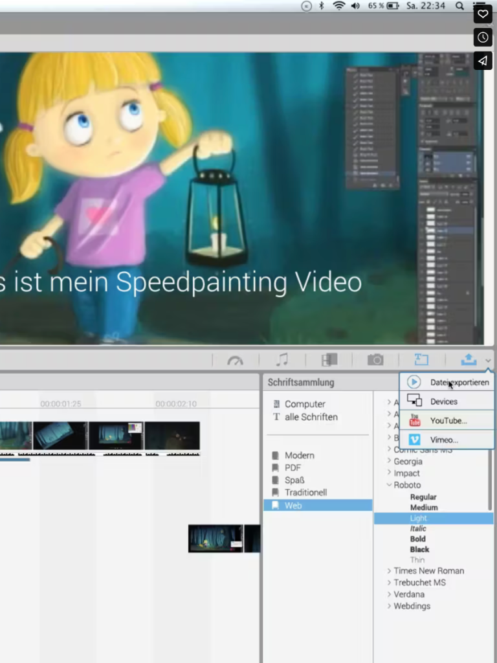Viewport: 497px width, 663px height.
Task: Click the export share upload icon
Action: 469,360
